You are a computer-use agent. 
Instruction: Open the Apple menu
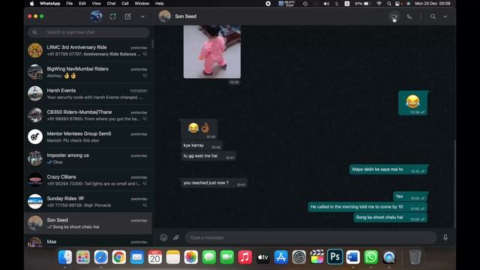pyautogui.click(x=31, y=4)
